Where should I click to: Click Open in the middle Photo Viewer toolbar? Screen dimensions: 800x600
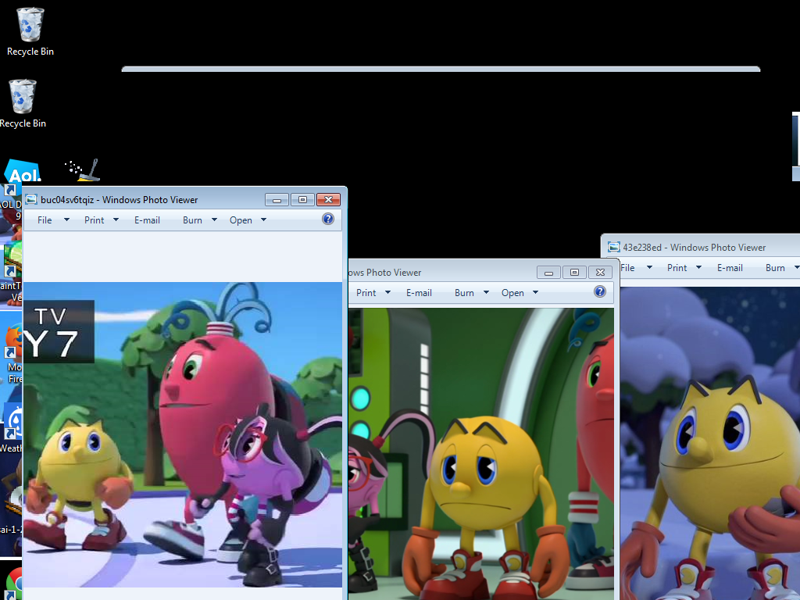(x=512, y=293)
